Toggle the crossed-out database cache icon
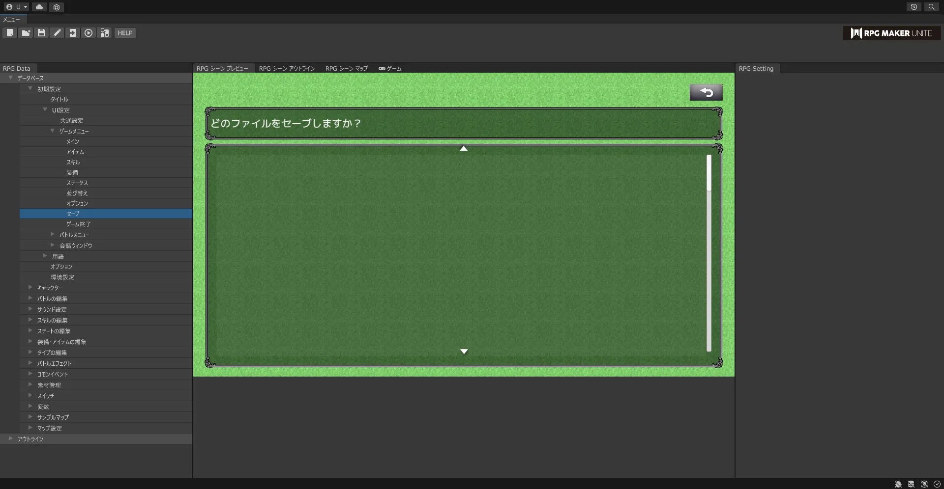The image size is (944, 489). [911, 484]
